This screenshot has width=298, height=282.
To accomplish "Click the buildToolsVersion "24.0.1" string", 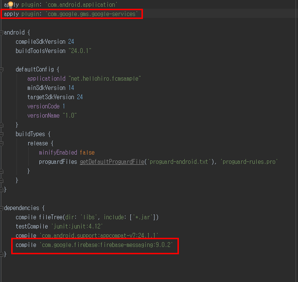I will [x=80, y=51].
